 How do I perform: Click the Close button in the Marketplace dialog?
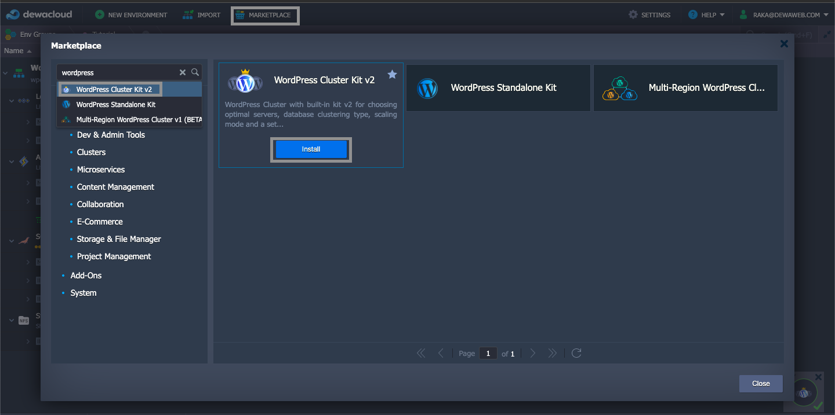pos(761,384)
